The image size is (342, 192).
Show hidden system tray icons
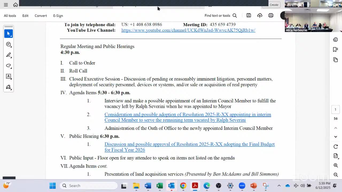point(279,186)
